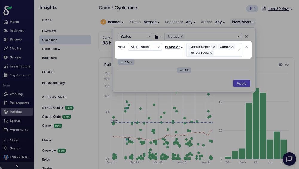299x169 pixels.
Task: Click the Apply button
Action: pos(241,83)
